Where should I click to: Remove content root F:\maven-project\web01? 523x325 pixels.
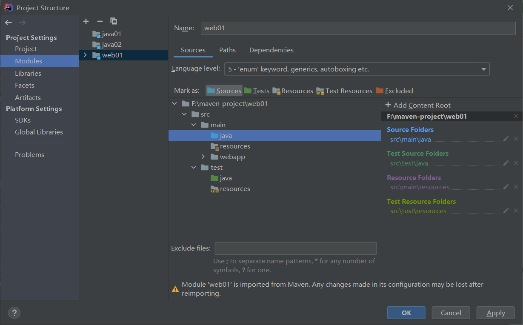(516, 116)
